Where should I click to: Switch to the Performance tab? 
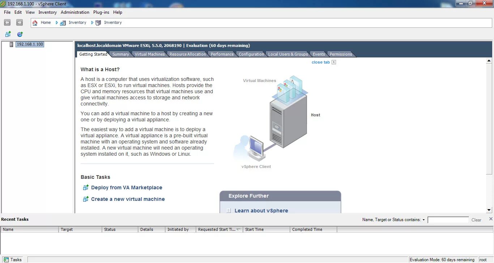[222, 54]
